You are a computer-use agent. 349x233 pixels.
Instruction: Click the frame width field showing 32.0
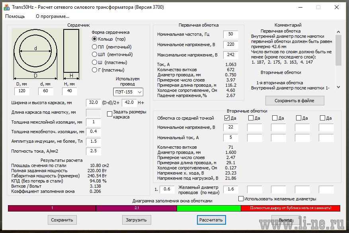pyautogui.click(x=94, y=103)
